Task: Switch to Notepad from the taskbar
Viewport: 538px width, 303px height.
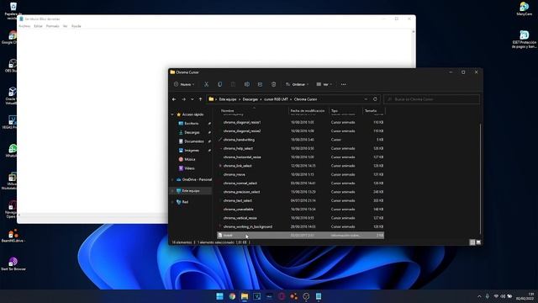Action: pos(319,296)
